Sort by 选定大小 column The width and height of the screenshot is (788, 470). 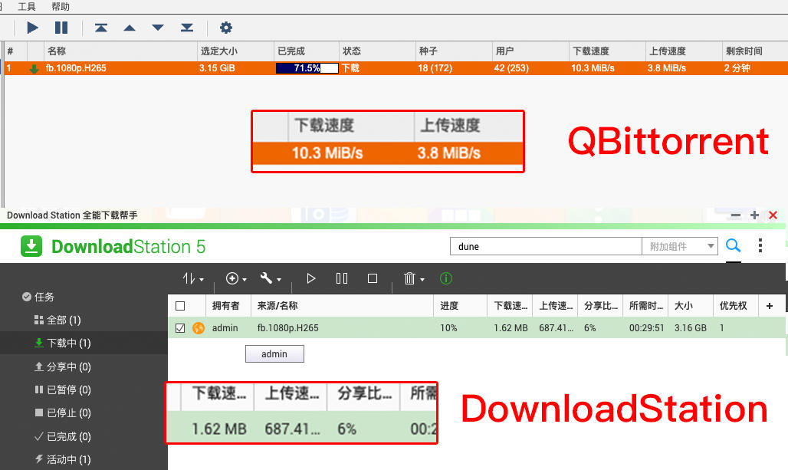click(x=219, y=51)
